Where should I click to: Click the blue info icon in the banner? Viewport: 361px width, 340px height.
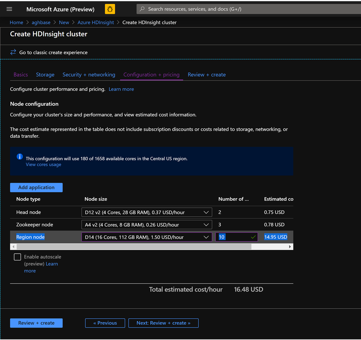[x=20, y=156]
